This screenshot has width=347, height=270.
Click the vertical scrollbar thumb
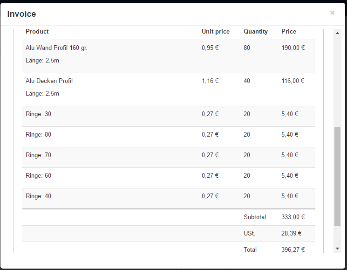[338, 176]
